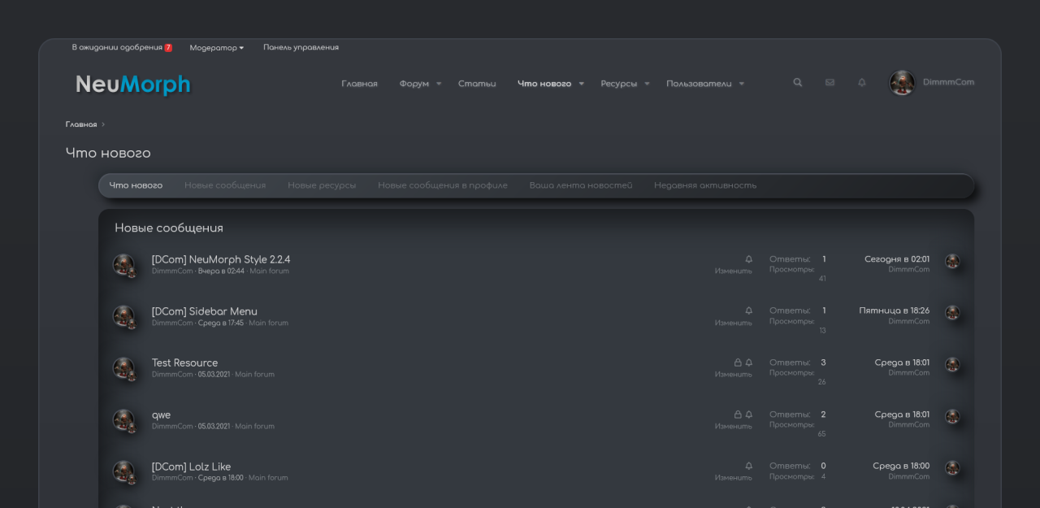Open the notifications bell in the header
This screenshot has width=1040, height=508.
(x=861, y=82)
